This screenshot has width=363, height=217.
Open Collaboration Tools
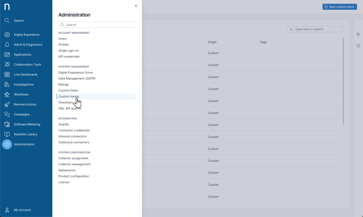pos(7,64)
